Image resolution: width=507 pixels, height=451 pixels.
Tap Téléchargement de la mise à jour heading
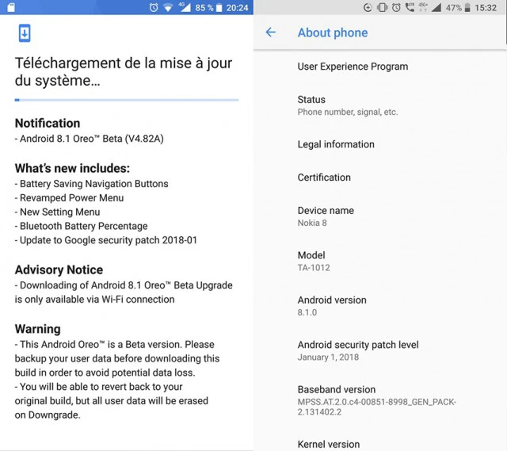pyautogui.click(x=124, y=72)
